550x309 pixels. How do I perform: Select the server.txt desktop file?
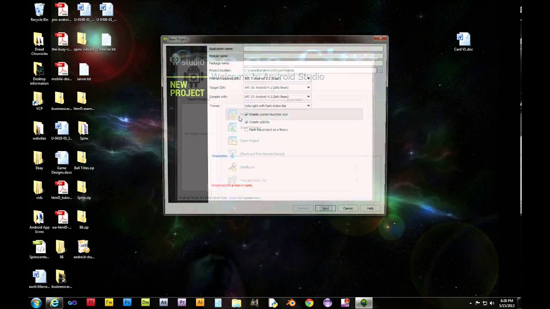(x=84, y=71)
